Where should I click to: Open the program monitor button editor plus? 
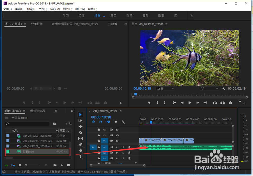244,103
